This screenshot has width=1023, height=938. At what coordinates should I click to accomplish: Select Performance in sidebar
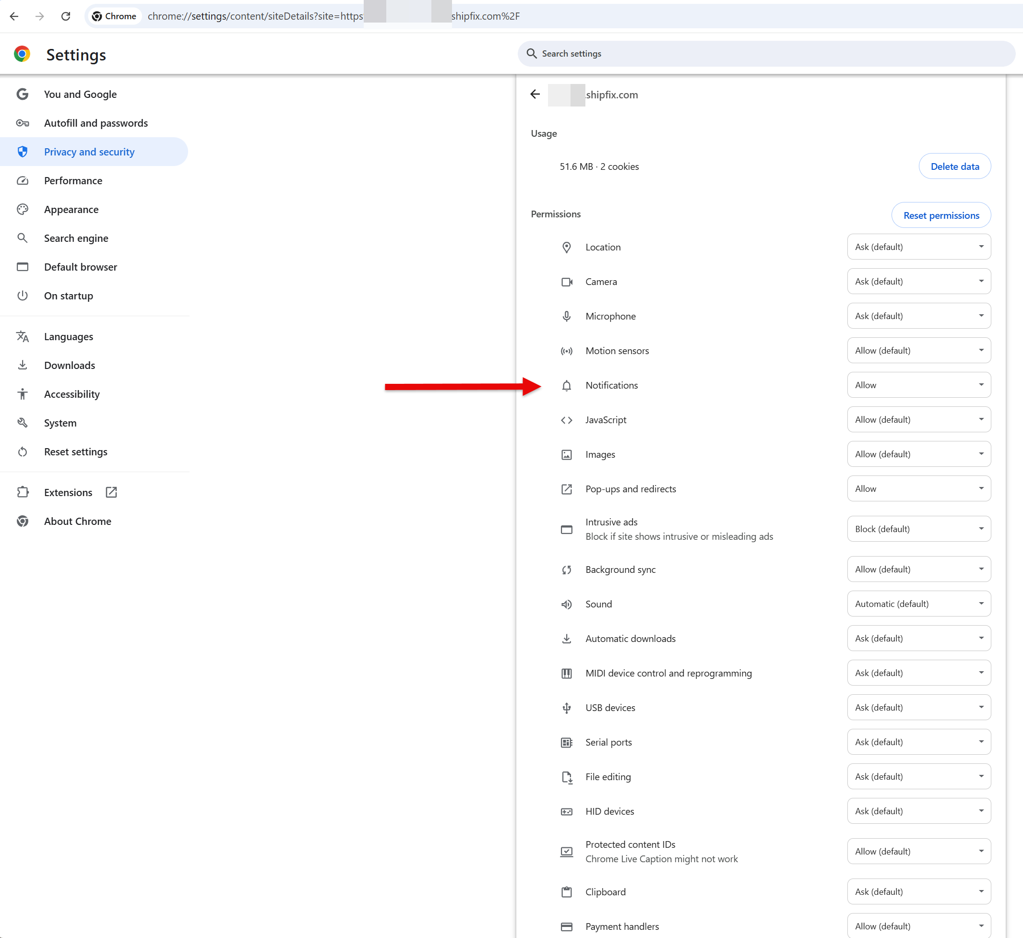pos(73,180)
